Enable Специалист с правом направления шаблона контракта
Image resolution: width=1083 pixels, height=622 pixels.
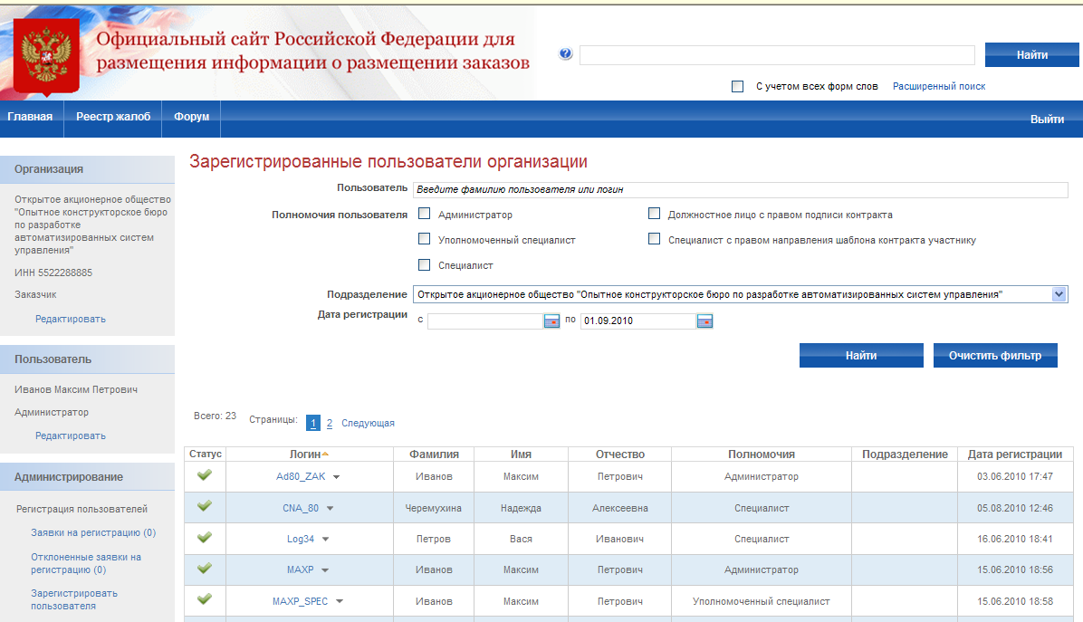coord(654,239)
